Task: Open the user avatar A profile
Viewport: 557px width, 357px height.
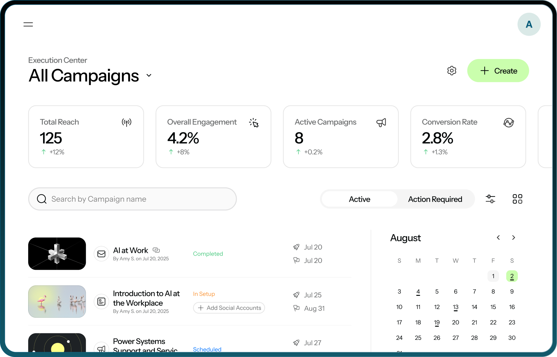Action: (529, 25)
